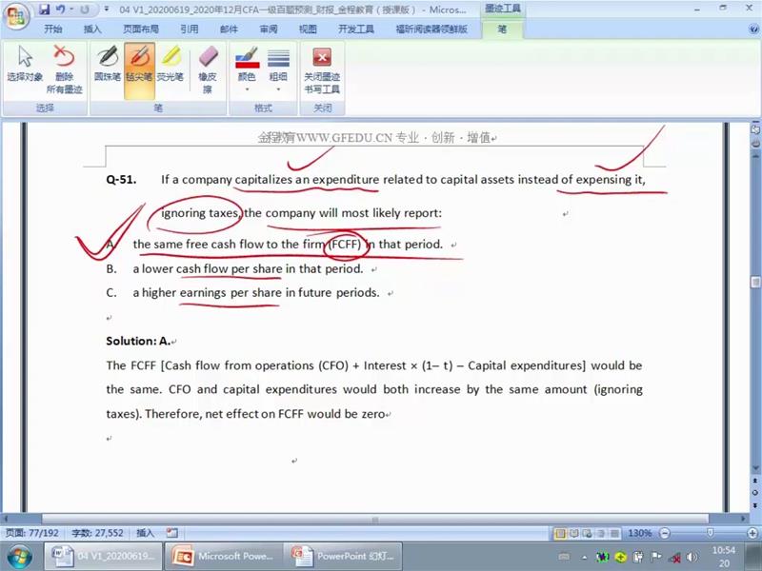Open the 视图 ribbon tab
The width and height of the screenshot is (762, 571).
[x=308, y=30]
